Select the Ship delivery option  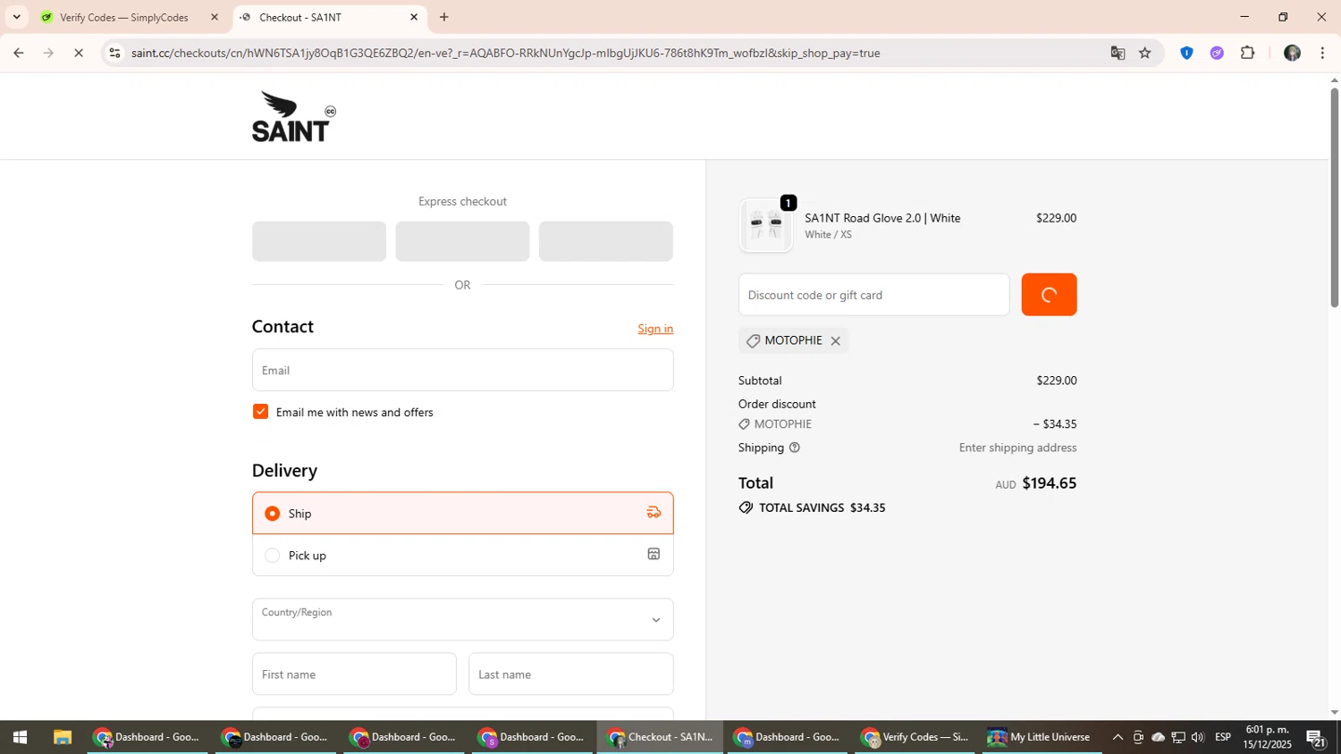click(462, 513)
